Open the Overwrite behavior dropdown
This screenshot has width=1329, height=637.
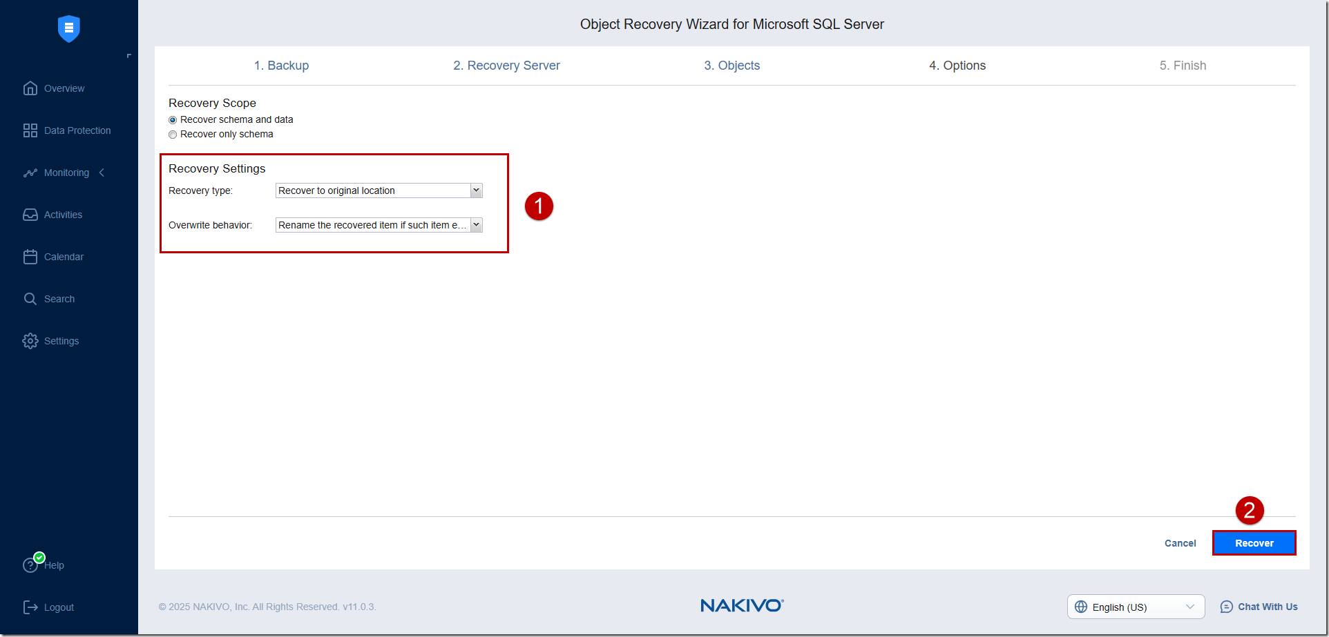tap(379, 225)
